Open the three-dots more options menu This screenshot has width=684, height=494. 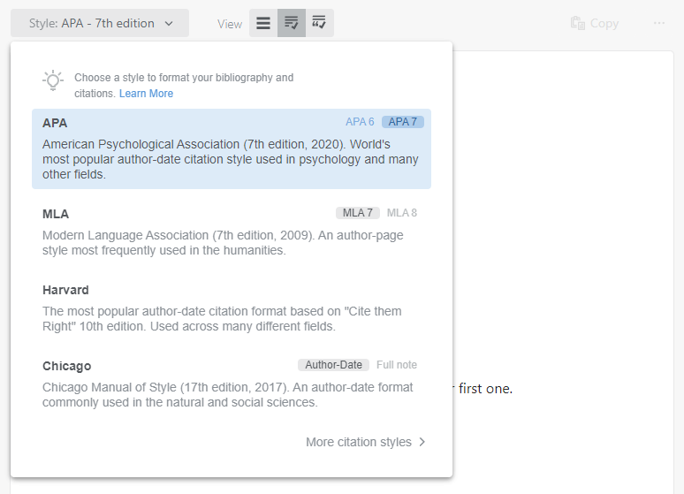coord(659,23)
